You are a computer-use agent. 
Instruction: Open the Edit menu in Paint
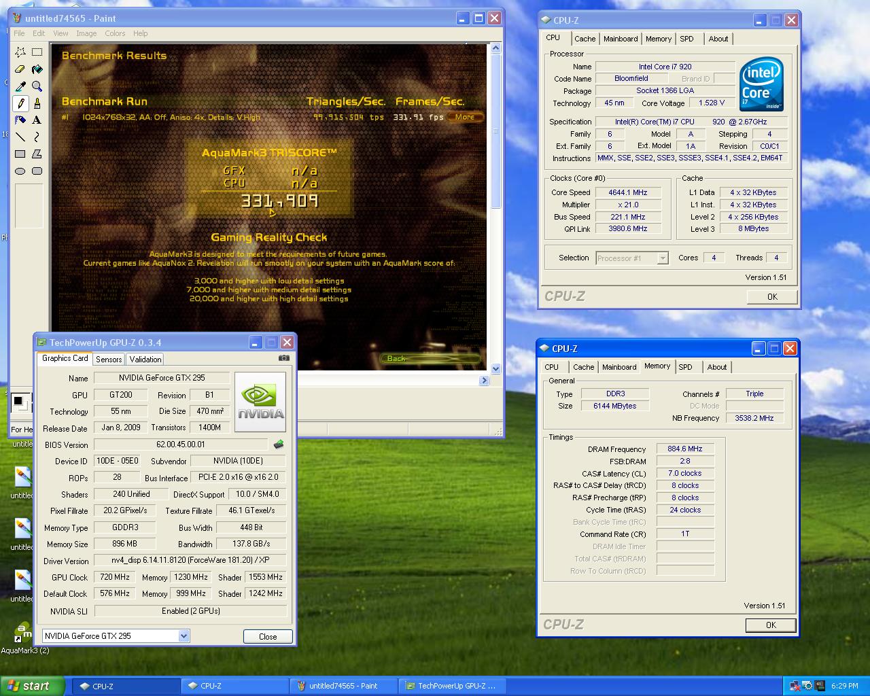coord(39,33)
